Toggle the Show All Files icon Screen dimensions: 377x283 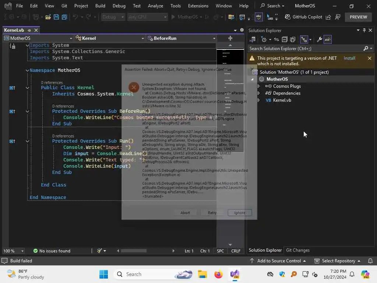coord(293,39)
